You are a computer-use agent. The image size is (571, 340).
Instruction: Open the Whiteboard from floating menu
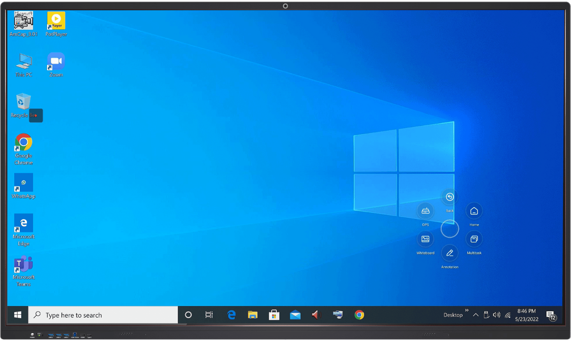click(x=425, y=239)
